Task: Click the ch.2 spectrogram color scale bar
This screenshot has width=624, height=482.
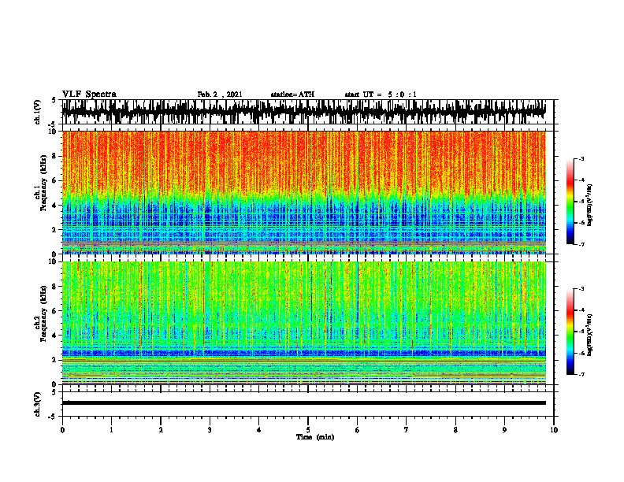Action: coord(570,332)
